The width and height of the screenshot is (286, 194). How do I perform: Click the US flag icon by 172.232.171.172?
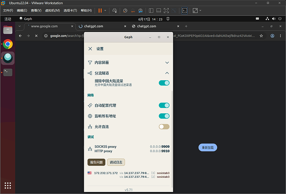click(x=90, y=173)
